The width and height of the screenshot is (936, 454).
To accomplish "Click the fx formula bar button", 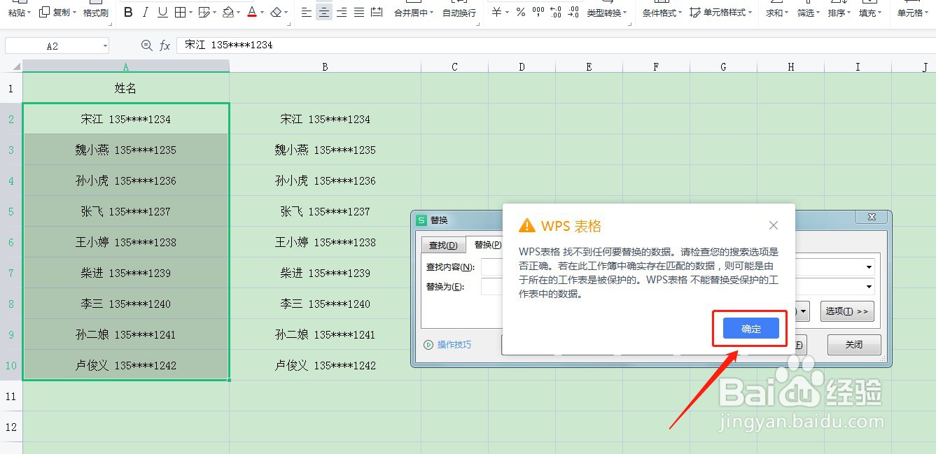I will [x=165, y=45].
